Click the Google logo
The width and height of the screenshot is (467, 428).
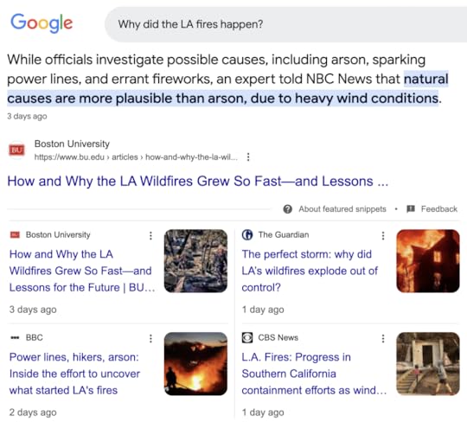42,22
